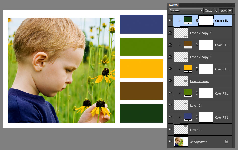
Task: Select the 'Layer 2 copy' layer name
Action: (199, 81)
